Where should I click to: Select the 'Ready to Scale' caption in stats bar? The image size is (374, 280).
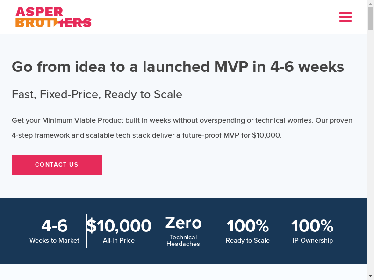pyautogui.click(x=248, y=241)
